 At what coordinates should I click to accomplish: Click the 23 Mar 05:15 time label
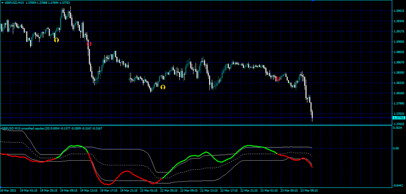(290, 191)
